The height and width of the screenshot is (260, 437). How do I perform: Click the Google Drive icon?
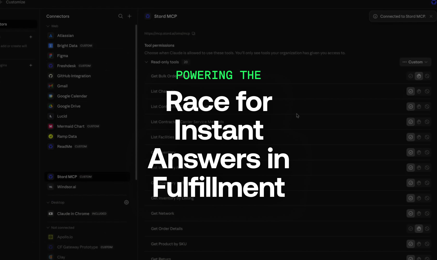pos(51,106)
